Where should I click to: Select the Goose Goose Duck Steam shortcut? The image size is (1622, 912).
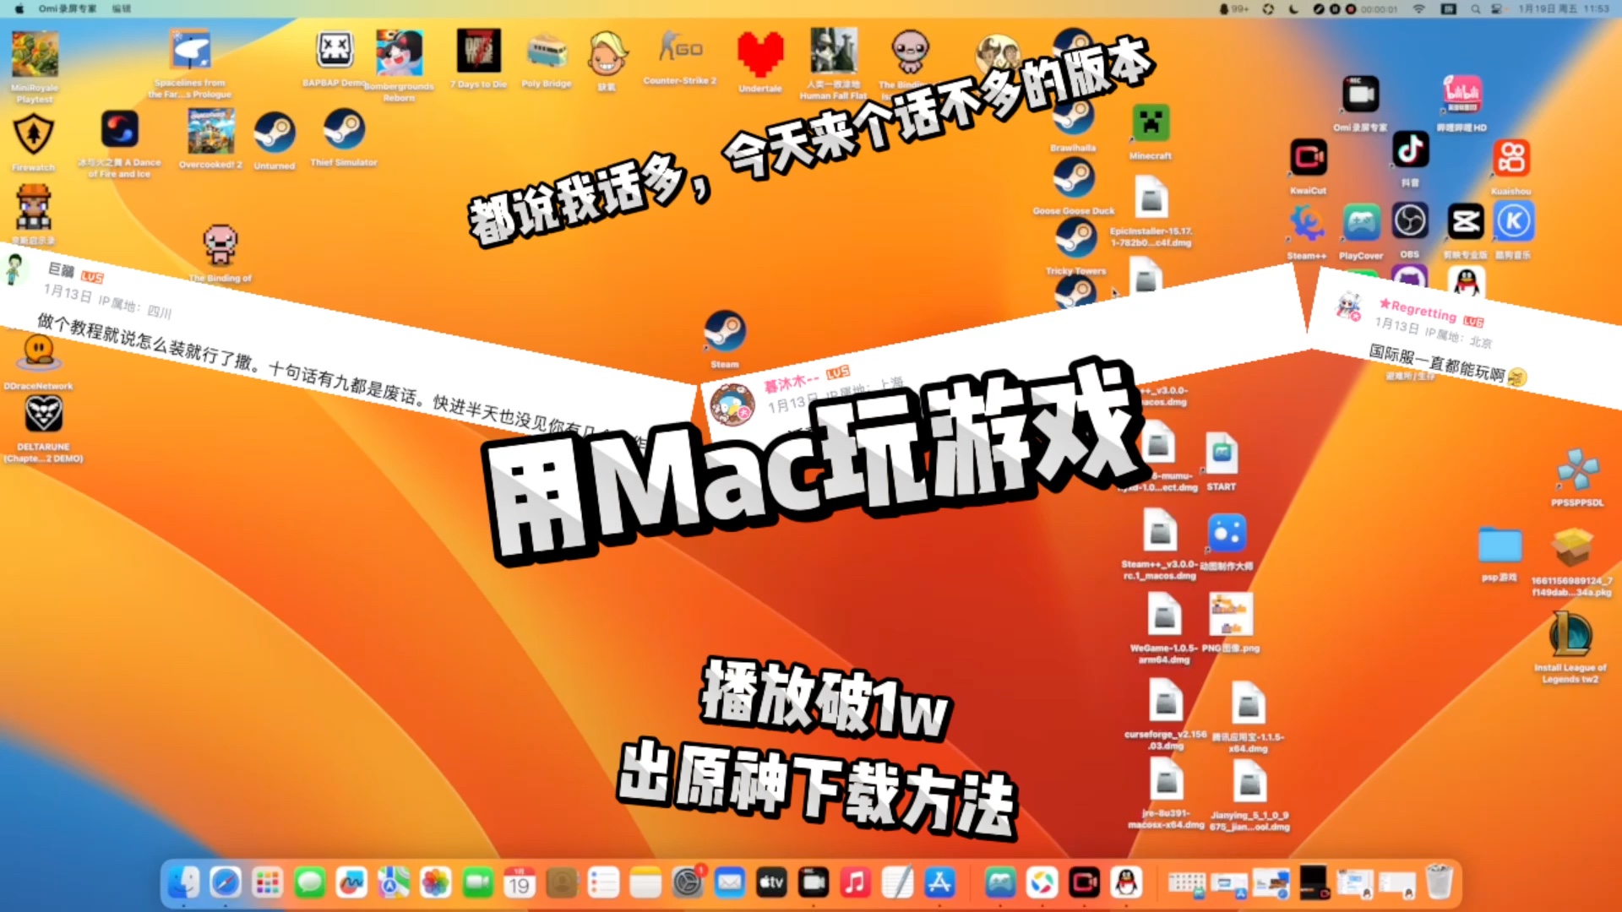1074,179
